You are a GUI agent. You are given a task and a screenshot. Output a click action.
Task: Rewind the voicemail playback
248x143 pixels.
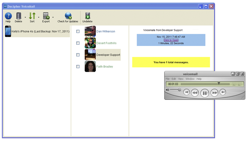195,93
